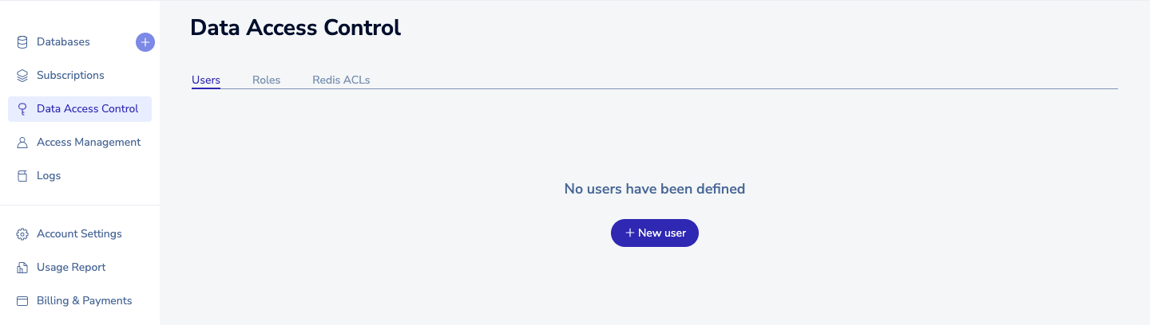1150x325 pixels.
Task: Click the Subscriptions stacked layers icon
Action: (x=22, y=76)
